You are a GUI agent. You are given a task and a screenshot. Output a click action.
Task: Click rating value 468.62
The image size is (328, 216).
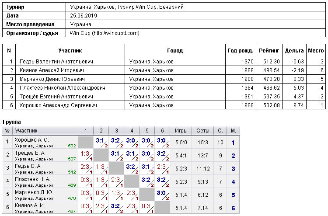(x=272, y=88)
